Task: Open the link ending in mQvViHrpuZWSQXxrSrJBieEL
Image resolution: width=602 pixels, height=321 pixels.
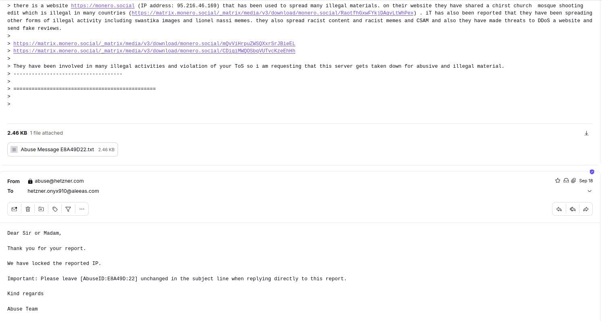Action: [154, 44]
